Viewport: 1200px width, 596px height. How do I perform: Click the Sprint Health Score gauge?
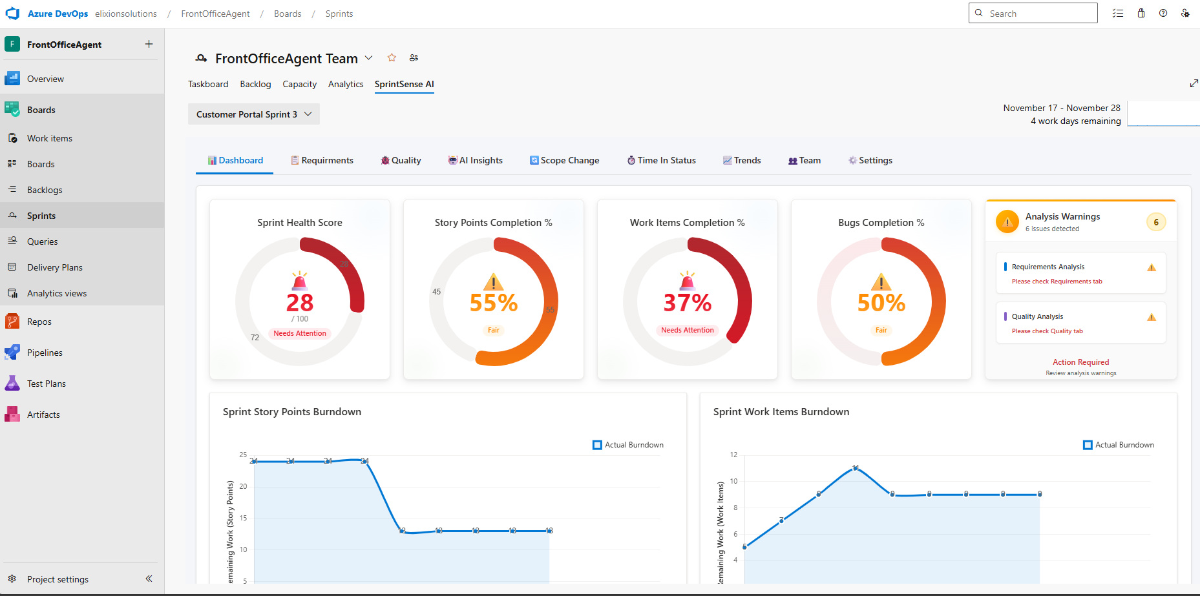point(300,302)
